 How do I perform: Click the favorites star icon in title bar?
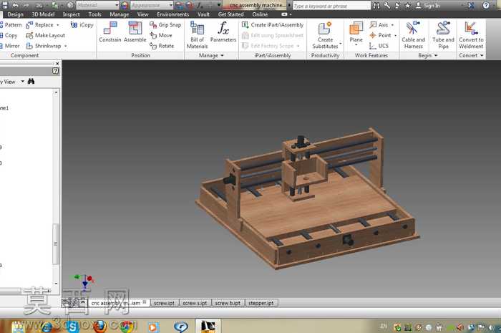click(408, 6)
